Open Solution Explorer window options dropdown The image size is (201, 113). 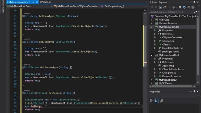(191, 2)
